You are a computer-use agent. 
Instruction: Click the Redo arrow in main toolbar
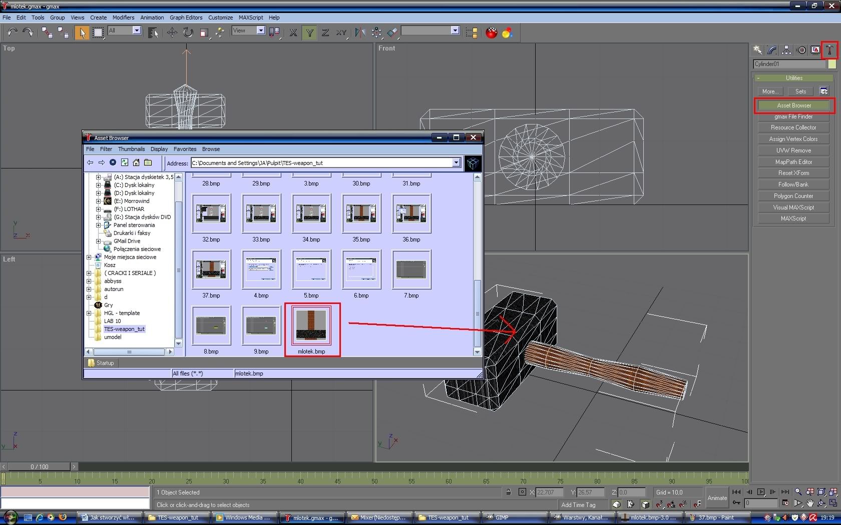(28, 32)
